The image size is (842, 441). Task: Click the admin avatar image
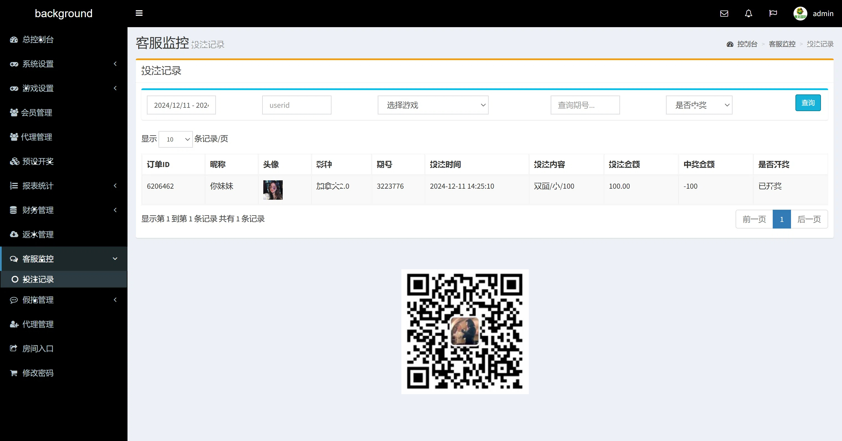[x=800, y=13]
